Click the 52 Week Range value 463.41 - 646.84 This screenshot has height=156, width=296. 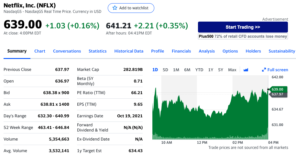pos(53,128)
